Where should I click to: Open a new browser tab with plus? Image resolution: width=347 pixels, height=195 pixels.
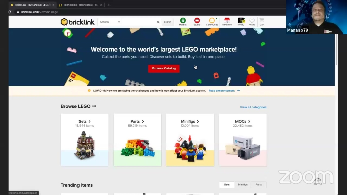coord(109,5)
